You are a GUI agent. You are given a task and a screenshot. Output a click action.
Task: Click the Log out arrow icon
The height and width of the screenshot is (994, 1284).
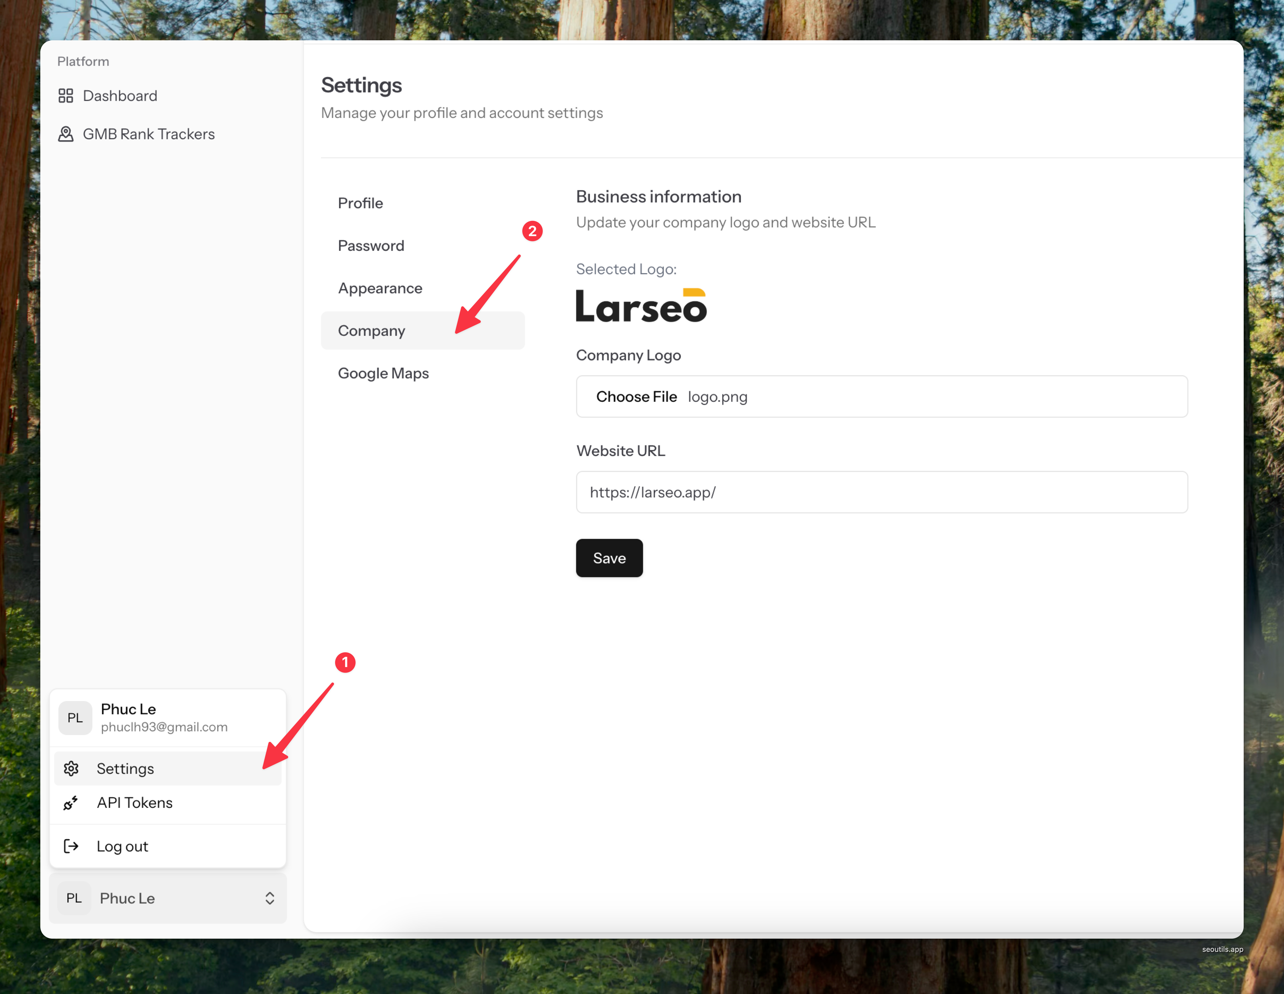[71, 846]
